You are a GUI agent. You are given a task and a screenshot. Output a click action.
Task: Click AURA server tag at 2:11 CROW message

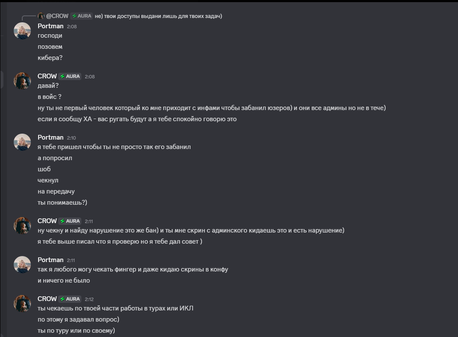point(70,221)
